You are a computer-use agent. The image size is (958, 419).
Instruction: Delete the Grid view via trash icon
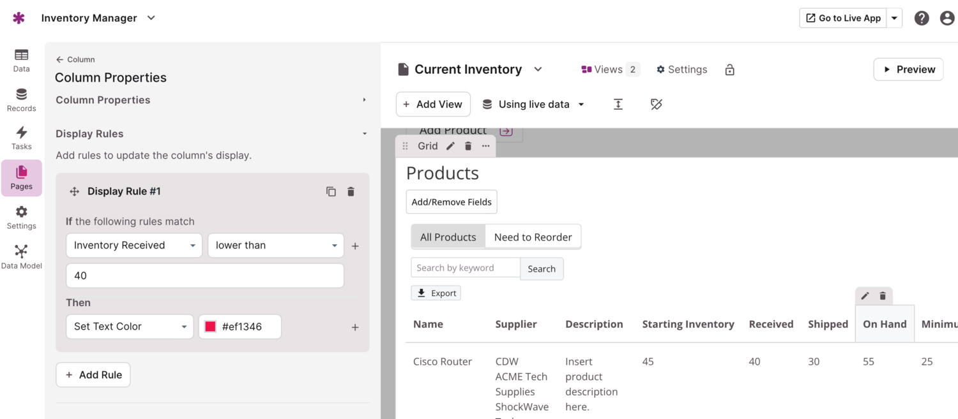pos(468,146)
